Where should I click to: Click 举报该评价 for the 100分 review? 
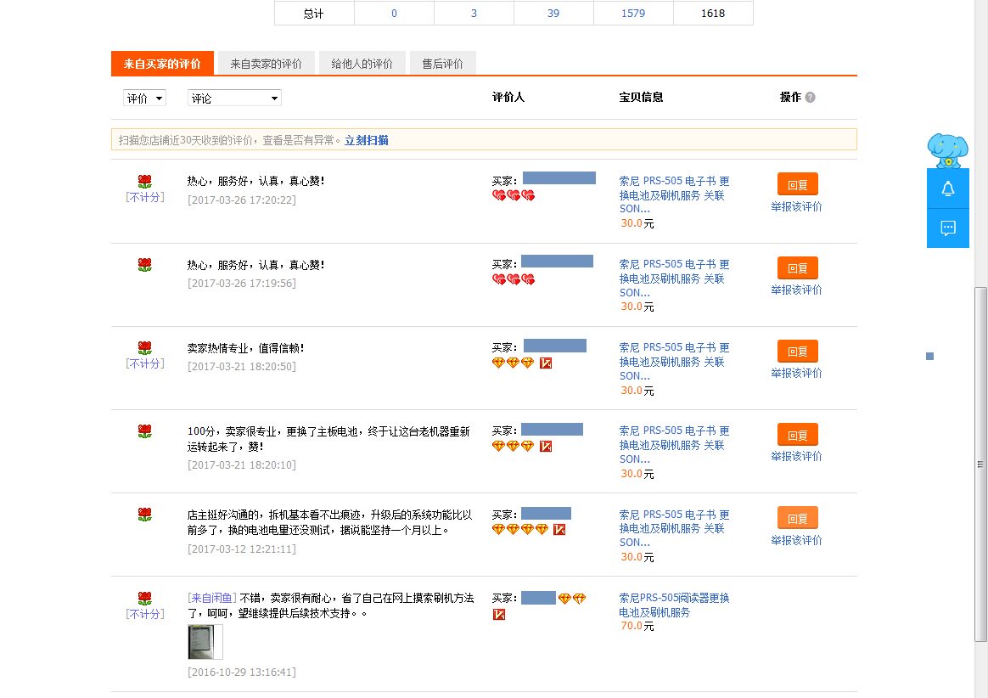pyautogui.click(x=796, y=456)
